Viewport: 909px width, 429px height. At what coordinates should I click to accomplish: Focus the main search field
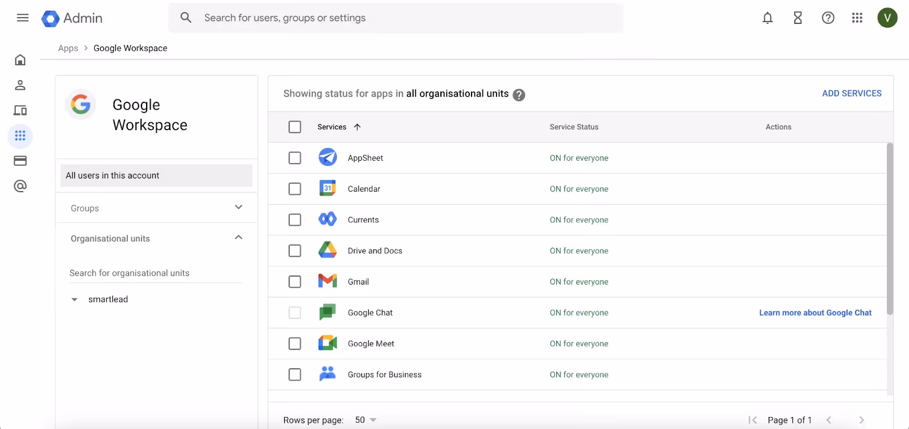(396, 18)
